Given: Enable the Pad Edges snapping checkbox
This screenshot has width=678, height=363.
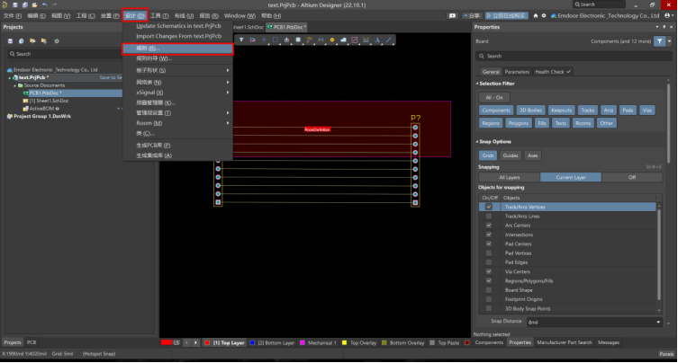Looking at the screenshot, I should [489, 262].
